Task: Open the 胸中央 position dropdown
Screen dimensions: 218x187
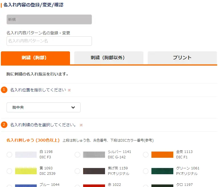Action: click(43, 108)
